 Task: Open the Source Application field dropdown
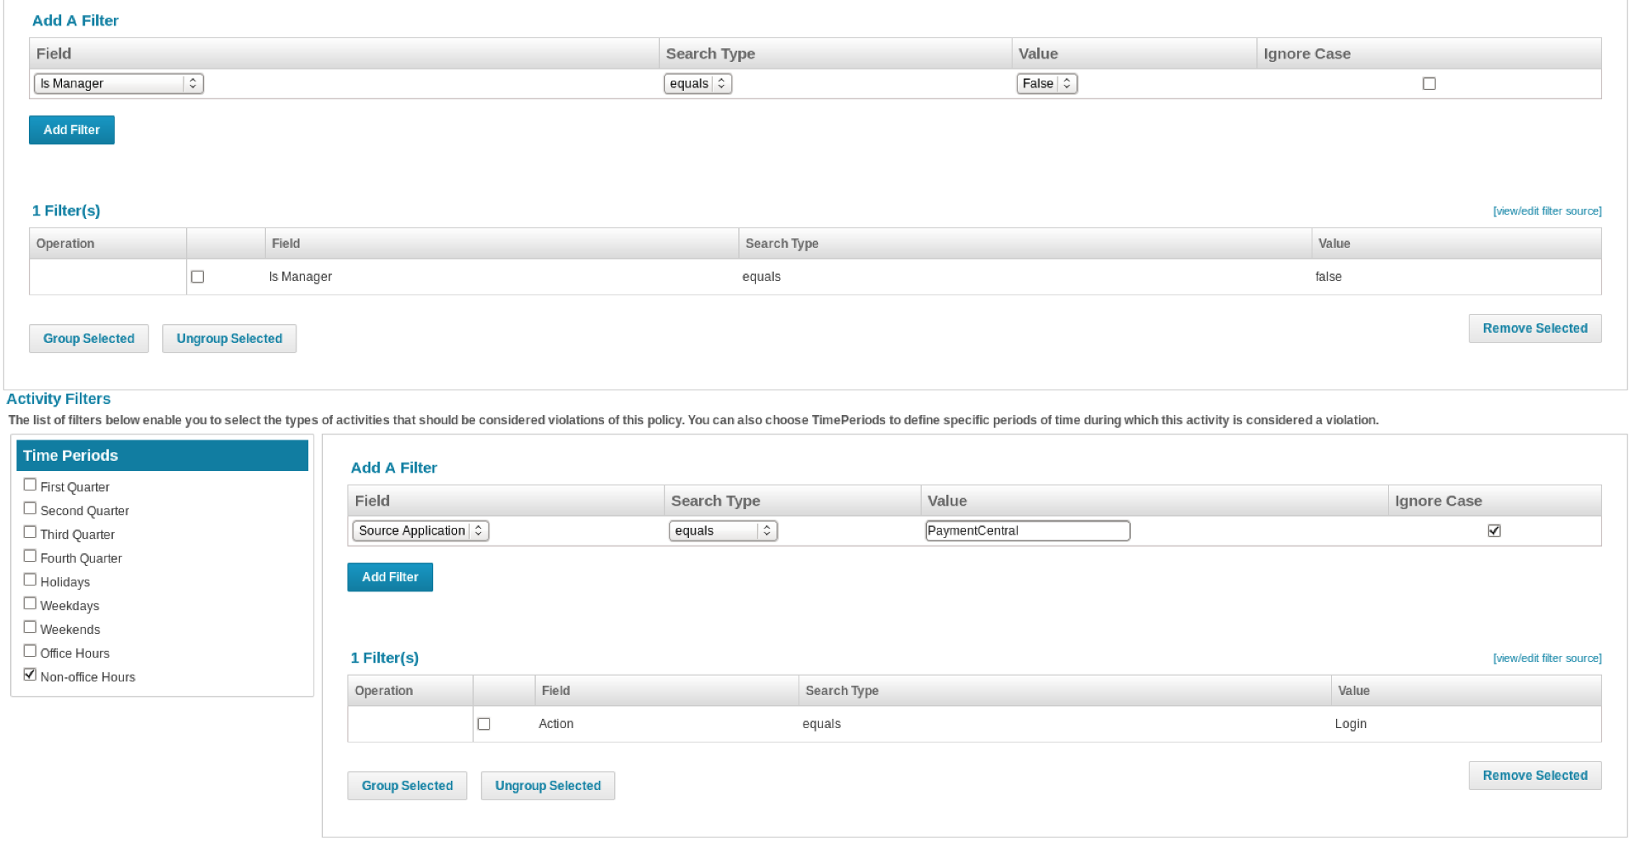point(420,530)
